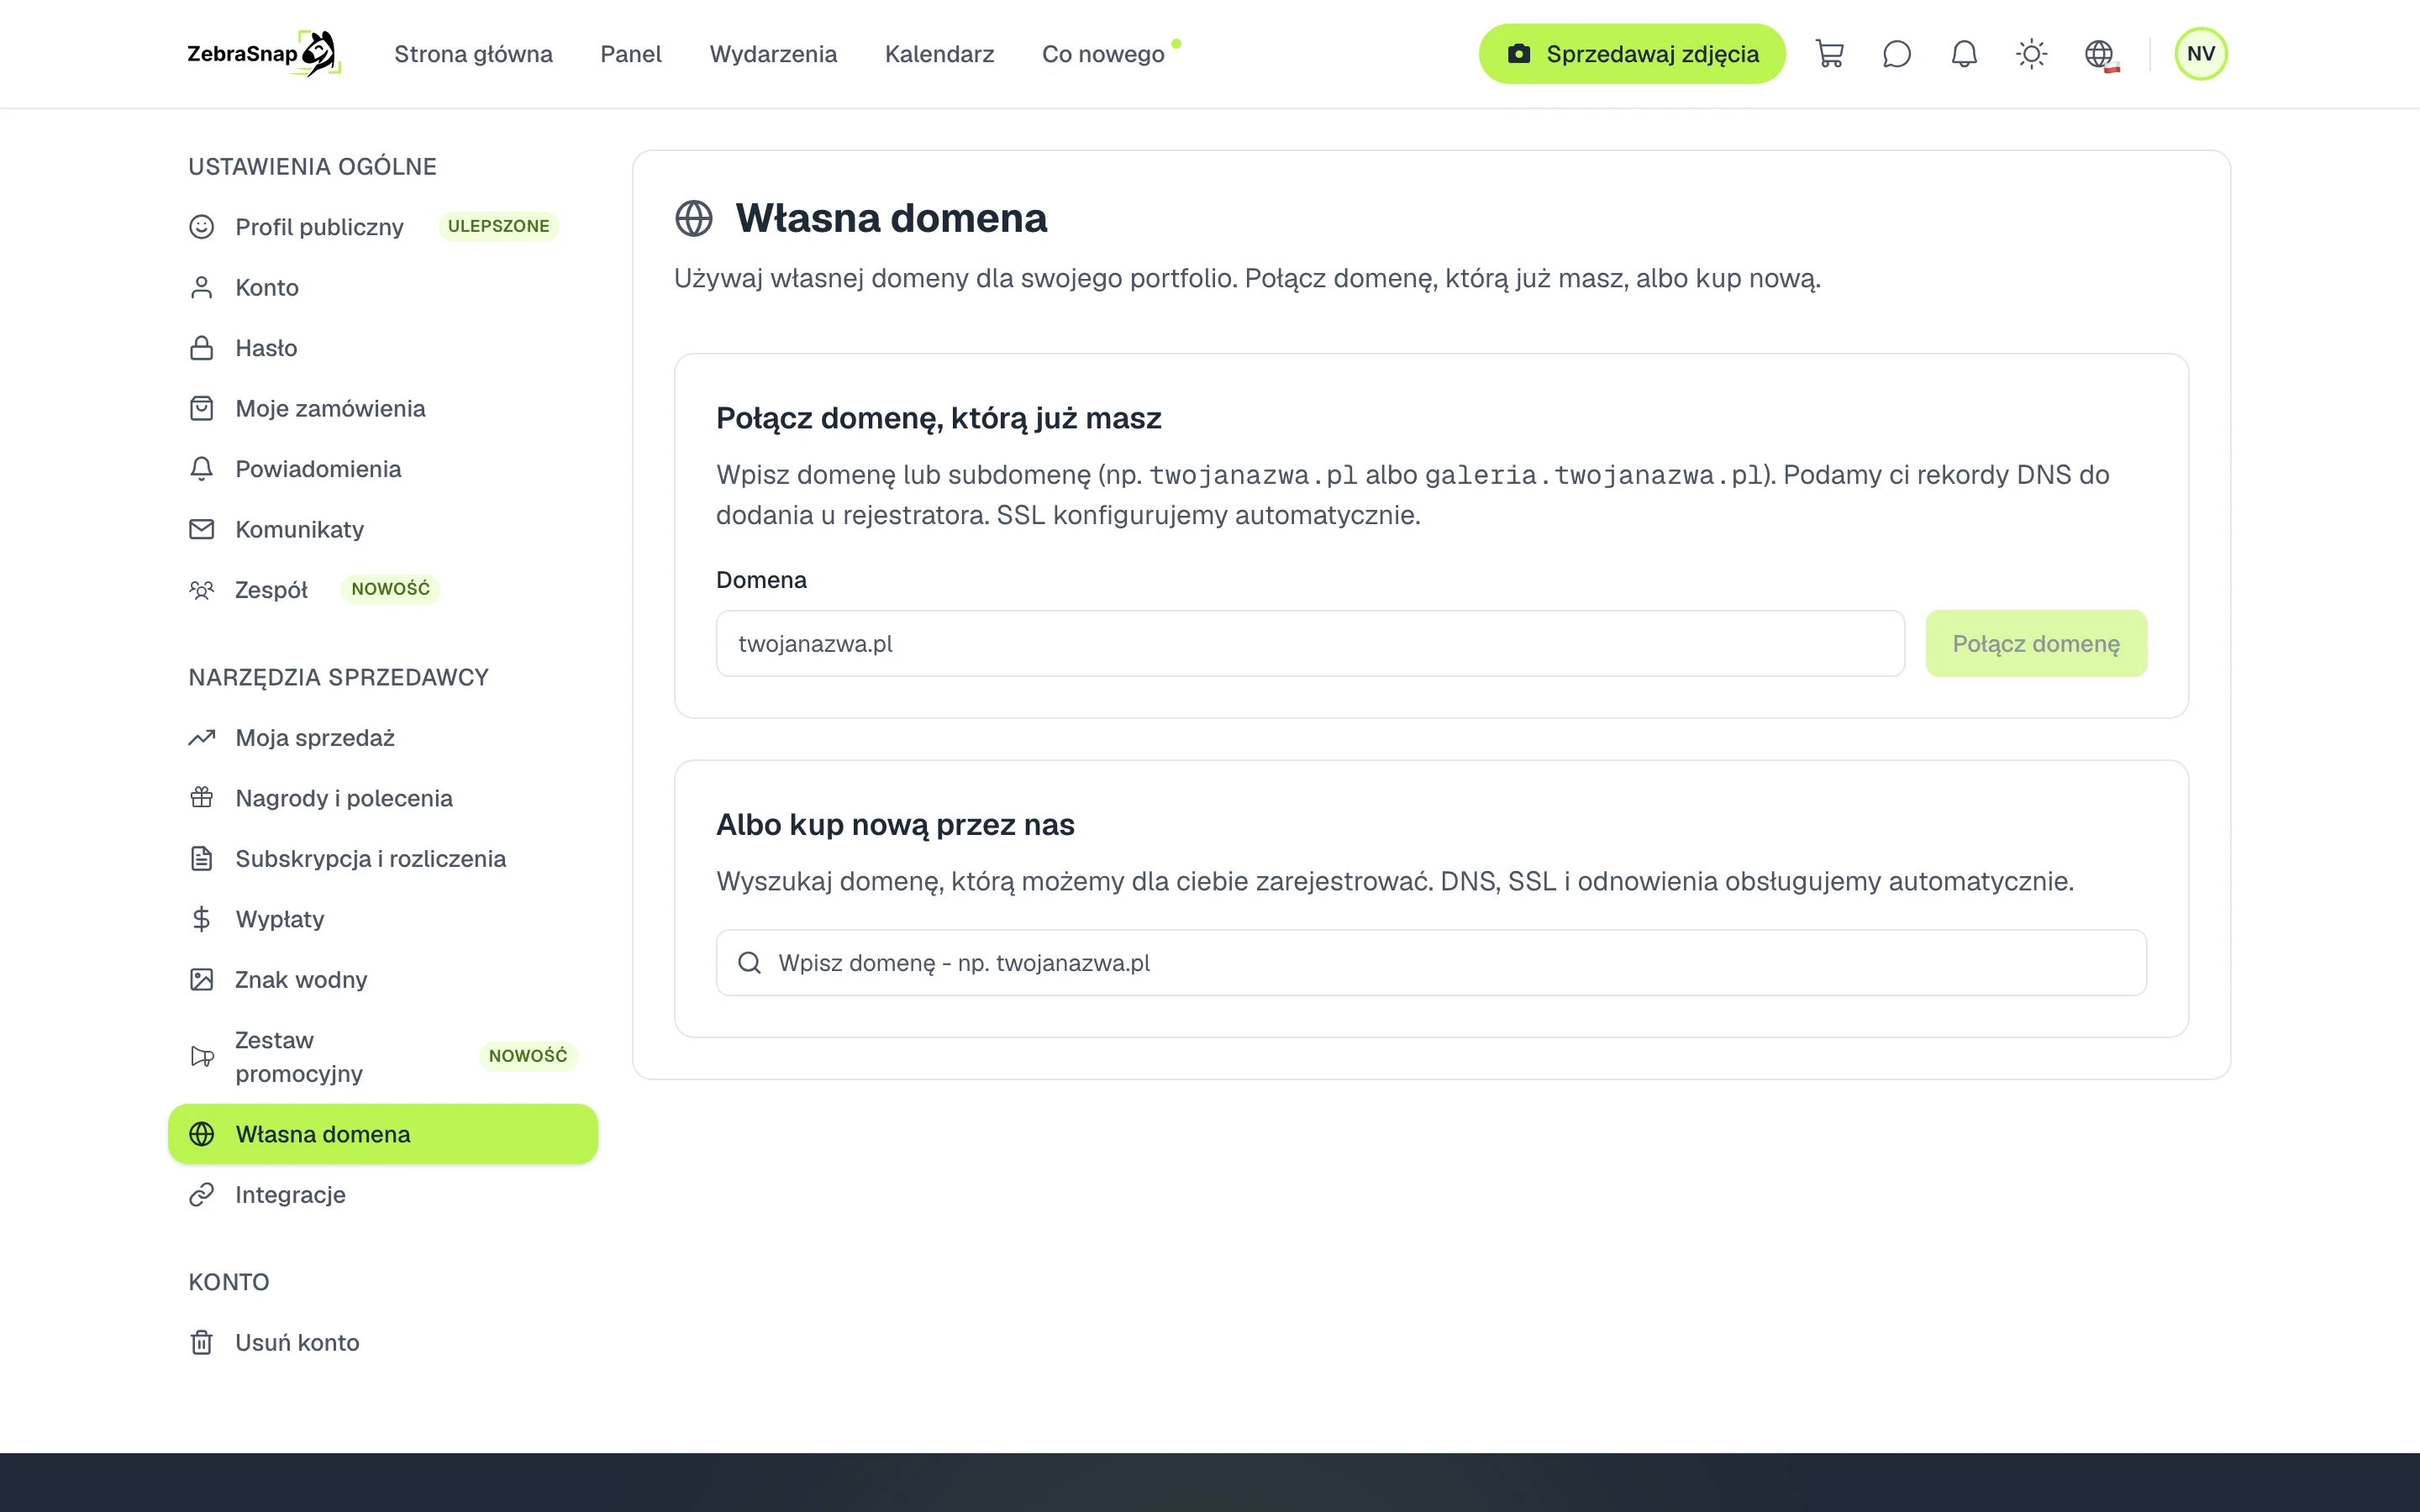This screenshot has width=2420, height=1512.
Task: Open the Panel navigation item
Action: (631, 54)
